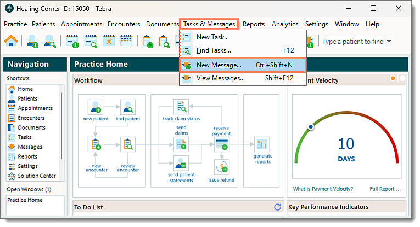Viewport: 420px width, 227px height.
Task: Refresh the To Do List
Action: [x=278, y=207]
